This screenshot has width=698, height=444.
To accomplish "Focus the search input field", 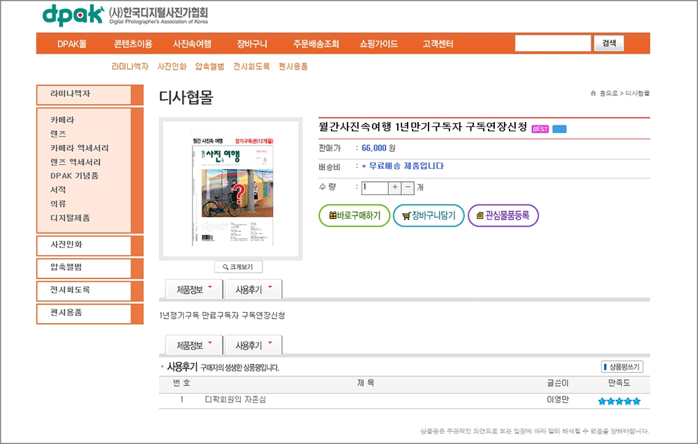I will (x=553, y=43).
